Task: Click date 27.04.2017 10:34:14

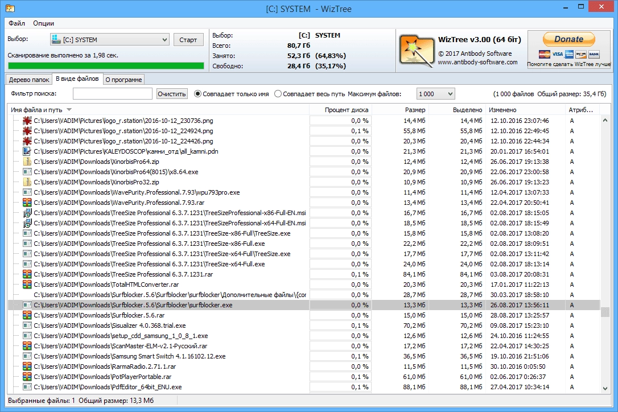Action: pyautogui.click(x=520, y=387)
